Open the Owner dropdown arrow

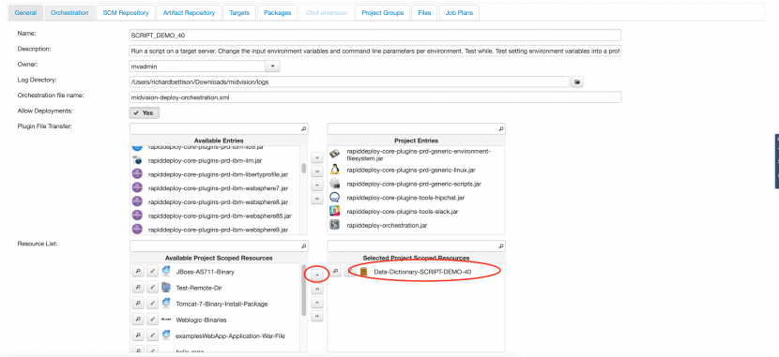tap(273, 67)
